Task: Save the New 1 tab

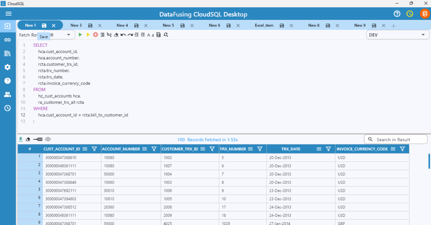Action: click(44, 26)
